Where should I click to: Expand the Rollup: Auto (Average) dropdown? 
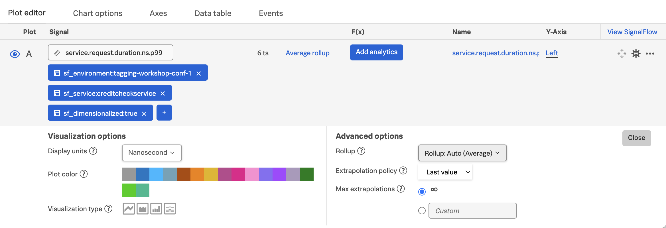click(462, 153)
